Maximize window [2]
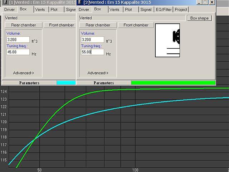 pos(205,2)
